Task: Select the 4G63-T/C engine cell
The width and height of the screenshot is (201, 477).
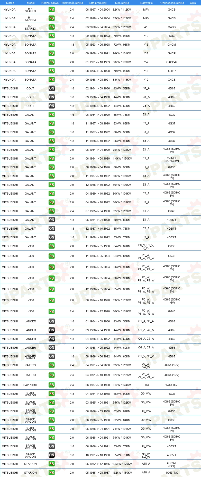Action: [172, 473]
